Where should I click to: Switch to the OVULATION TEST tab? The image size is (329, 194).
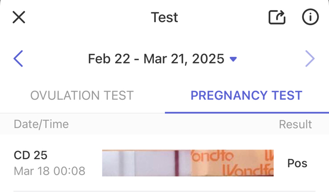coord(82,95)
